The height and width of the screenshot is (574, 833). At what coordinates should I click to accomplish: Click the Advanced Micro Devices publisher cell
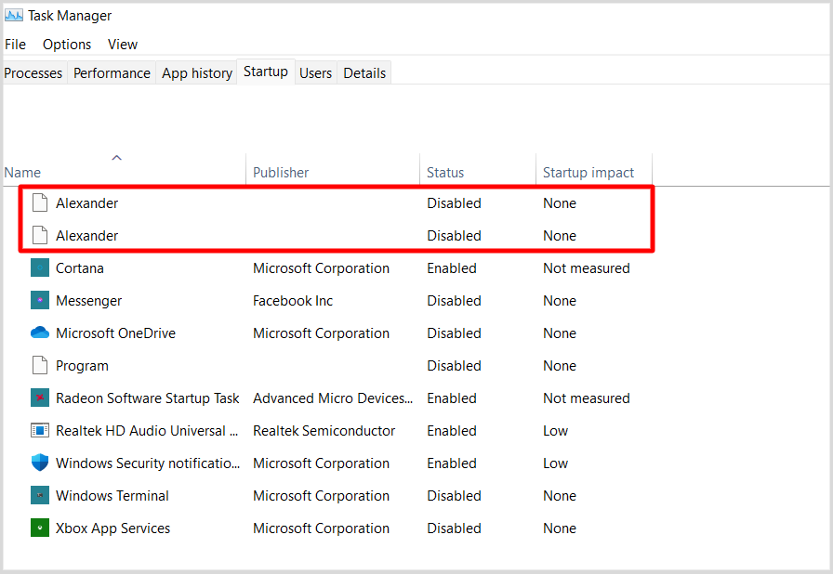(333, 398)
